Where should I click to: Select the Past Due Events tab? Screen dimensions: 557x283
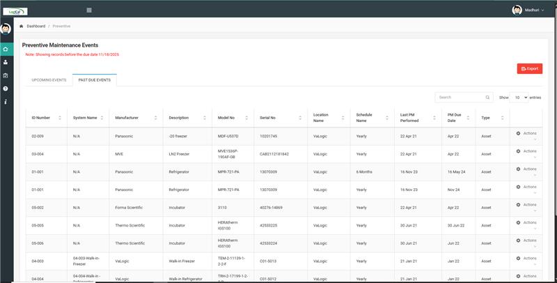click(x=95, y=80)
